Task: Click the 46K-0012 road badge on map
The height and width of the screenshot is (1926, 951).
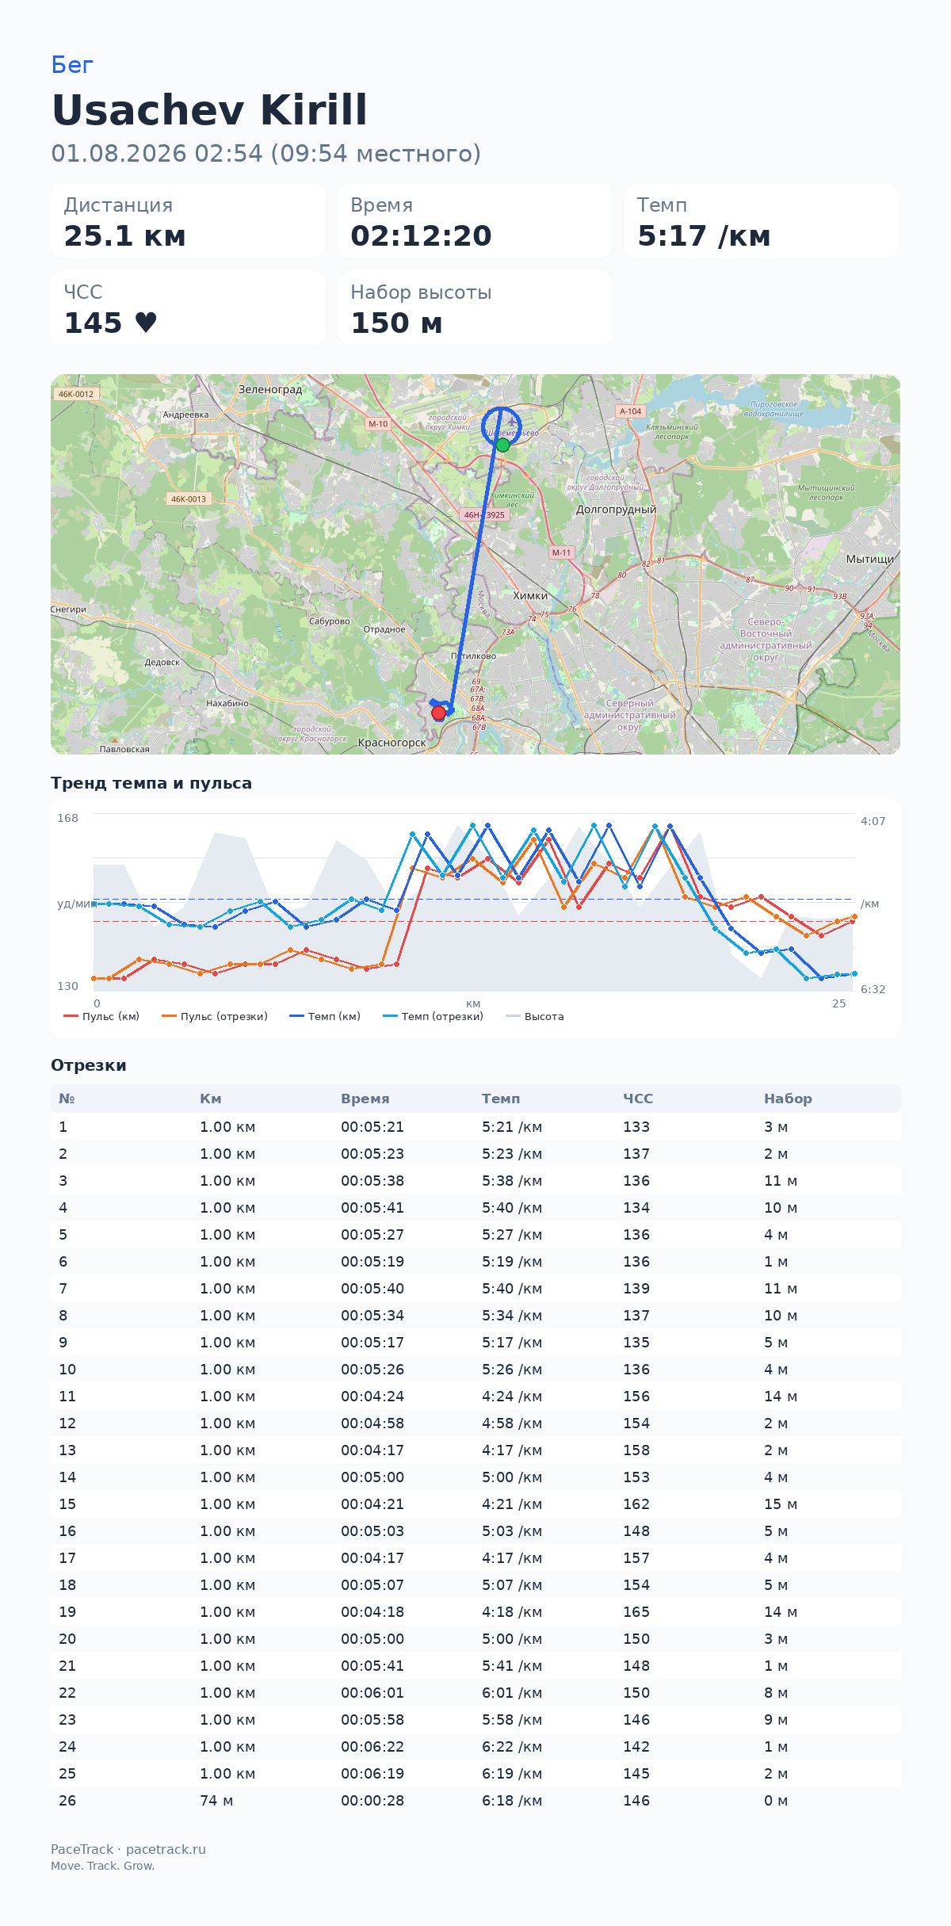Action: pos(76,394)
